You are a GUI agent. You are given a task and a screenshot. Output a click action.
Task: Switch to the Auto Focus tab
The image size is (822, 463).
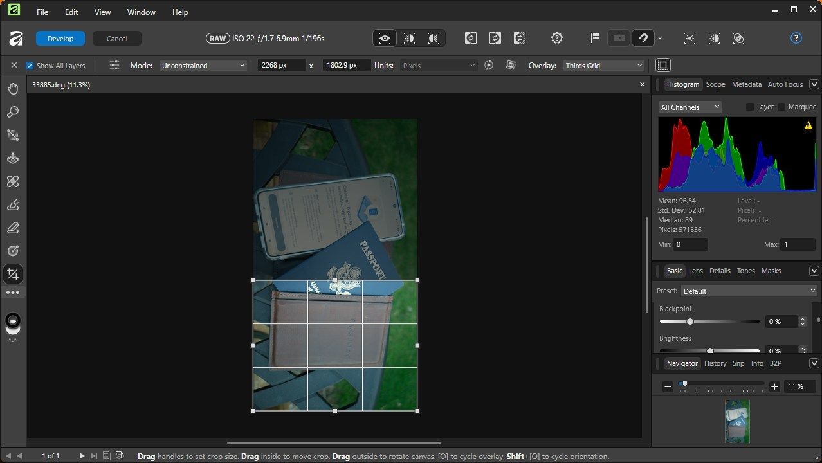pyautogui.click(x=785, y=84)
